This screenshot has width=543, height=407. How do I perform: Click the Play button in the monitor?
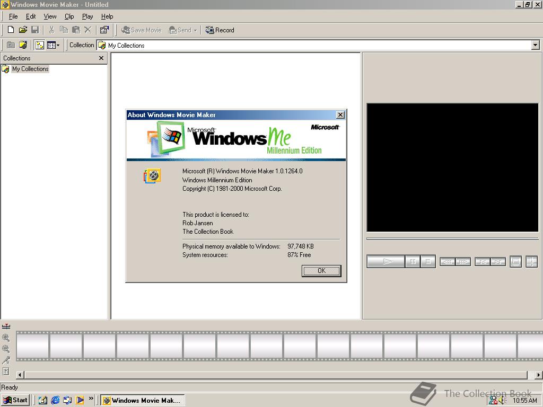tap(386, 261)
